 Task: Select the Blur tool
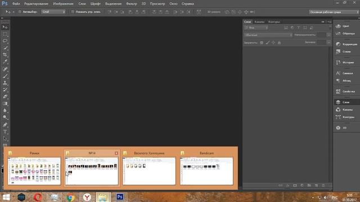pos(5,111)
